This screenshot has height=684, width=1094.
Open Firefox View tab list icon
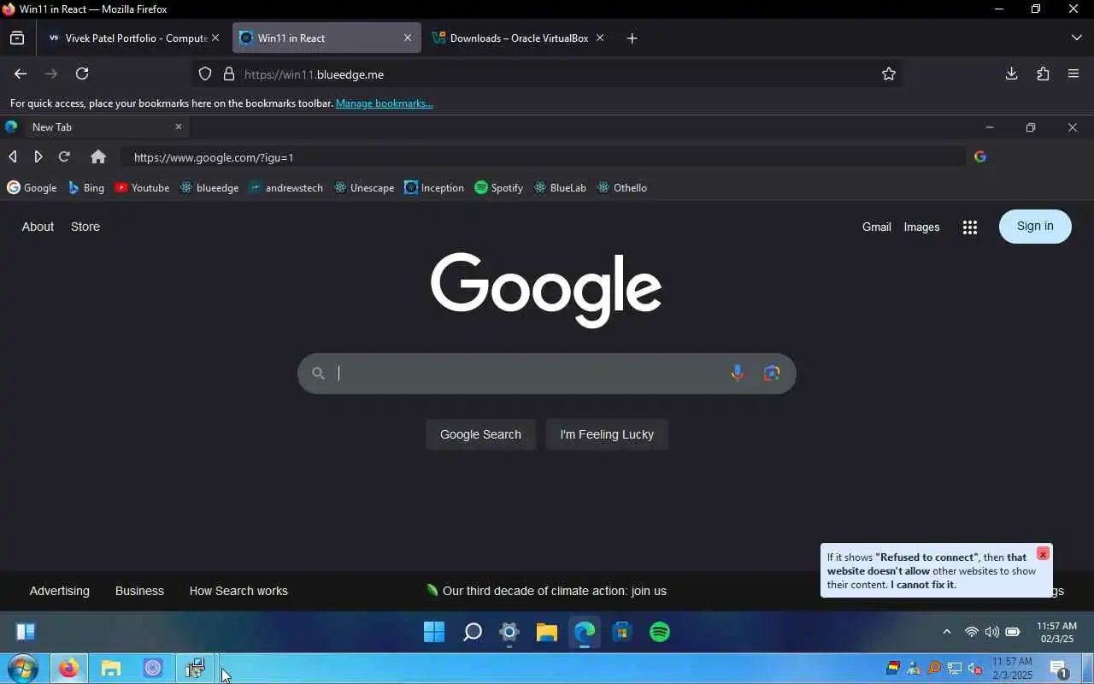[x=17, y=38]
